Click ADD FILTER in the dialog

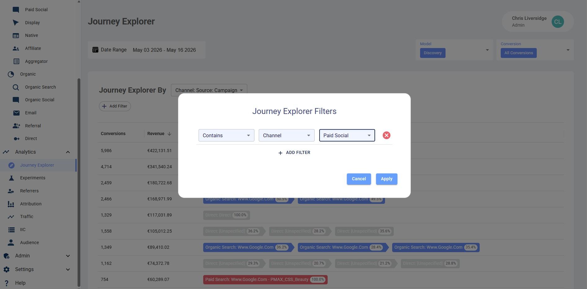pyautogui.click(x=294, y=153)
